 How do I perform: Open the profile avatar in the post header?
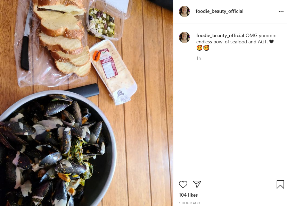pyautogui.click(x=184, y=11)
